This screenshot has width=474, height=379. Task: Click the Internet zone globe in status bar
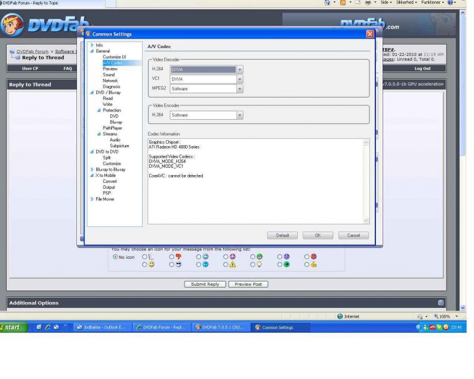(340, 316)
